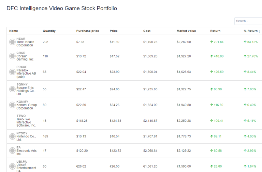Click the Ubisoft Entertainment logo icon
Viewport: 262px width, 172px height.
pyautogui.click(x=12, y=166)
